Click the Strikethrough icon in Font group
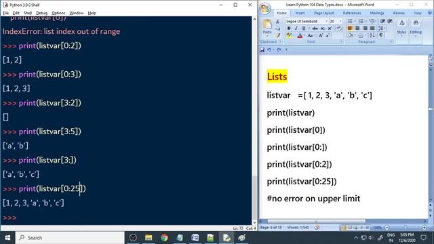The image size is (434, 244). coord(315,28)
